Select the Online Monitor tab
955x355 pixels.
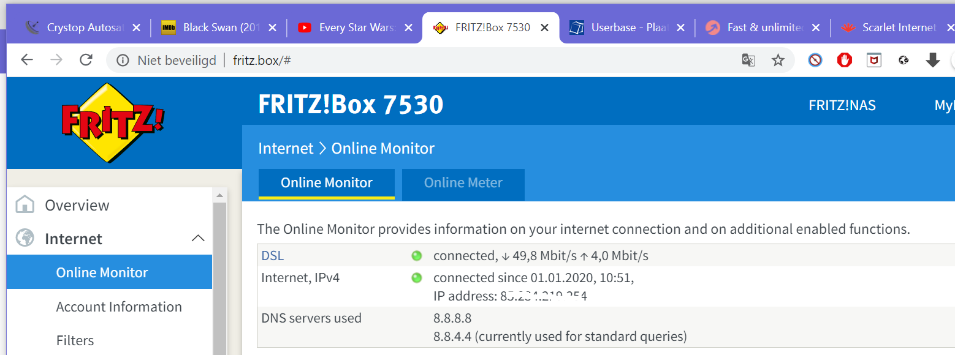point(326,183)
